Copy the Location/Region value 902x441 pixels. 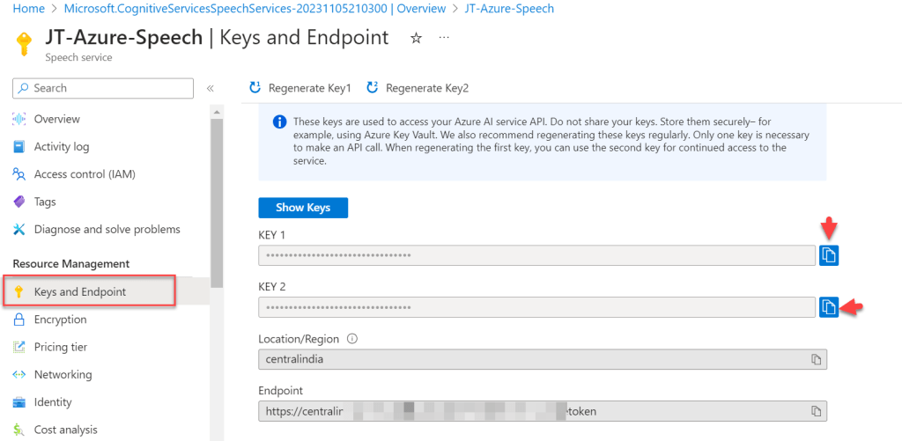[815, 359]
